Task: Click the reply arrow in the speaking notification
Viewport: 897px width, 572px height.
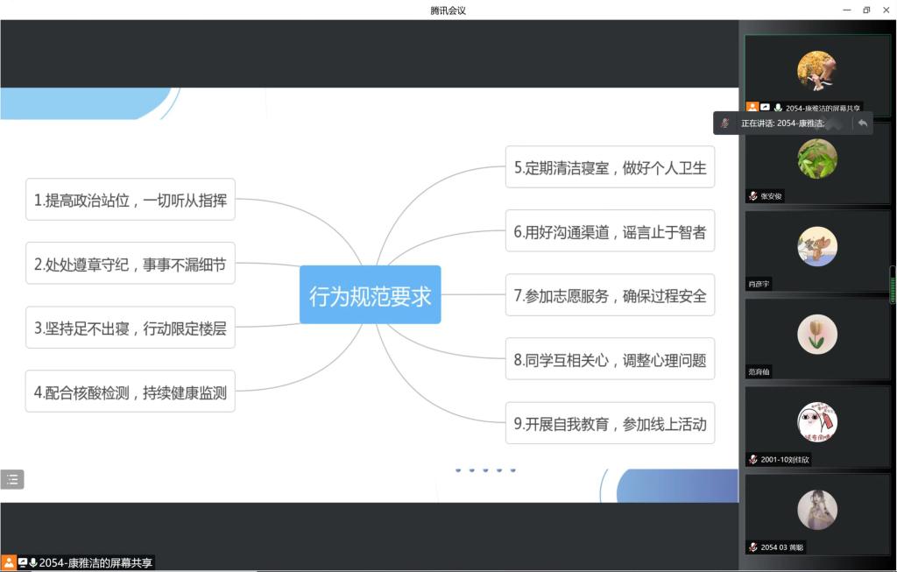Action: coord(863,124)
